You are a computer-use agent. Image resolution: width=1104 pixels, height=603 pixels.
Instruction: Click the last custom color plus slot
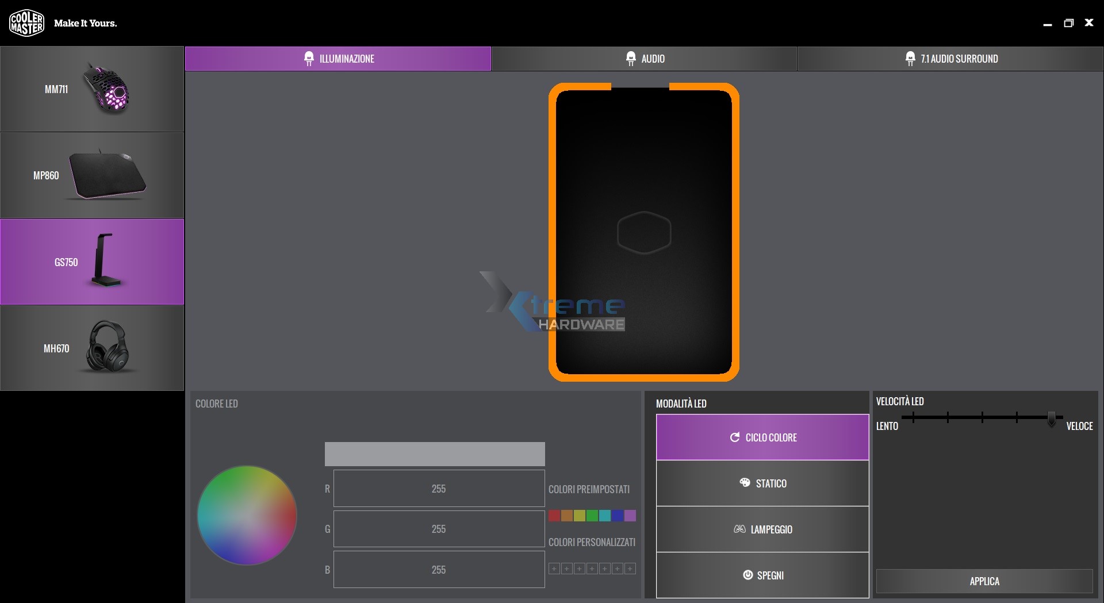coord(630,569)
